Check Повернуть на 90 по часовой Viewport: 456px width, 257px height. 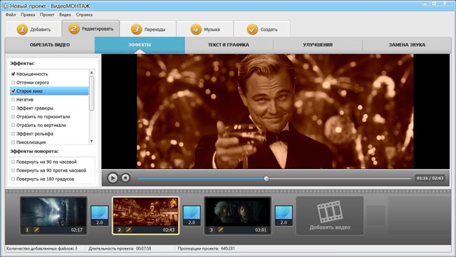tap(13, 162)
